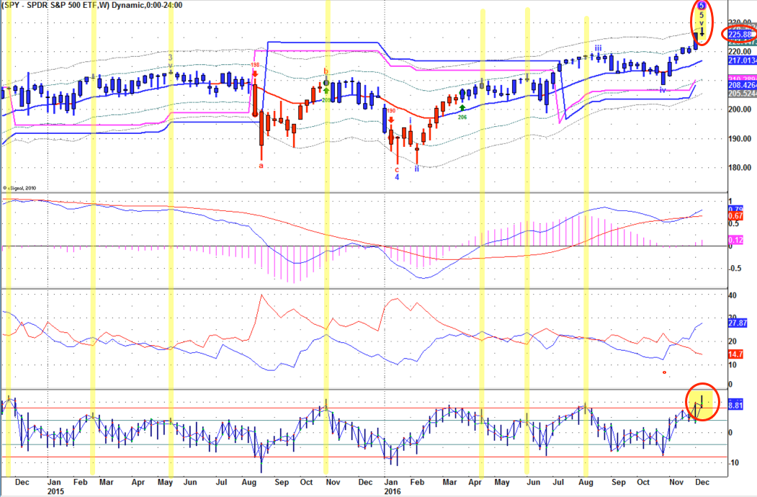Click the red "c" wave label in the February low
The height and width of the screenshot is (497, 757).
click(x=397, y=169)
